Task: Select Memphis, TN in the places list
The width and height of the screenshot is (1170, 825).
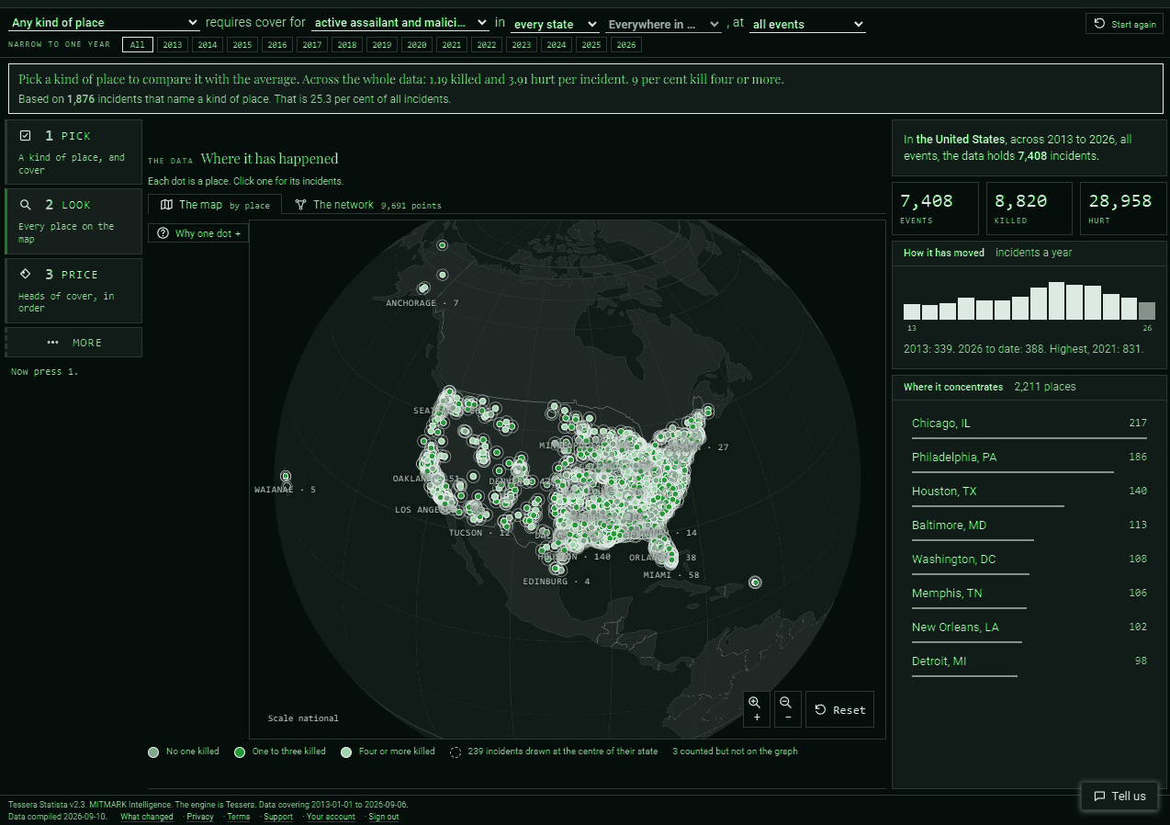Action: [x=1029, y=595]
